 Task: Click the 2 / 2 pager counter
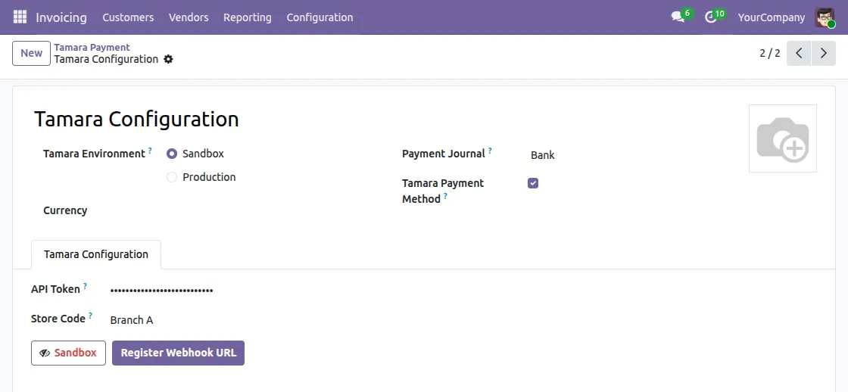769,53
